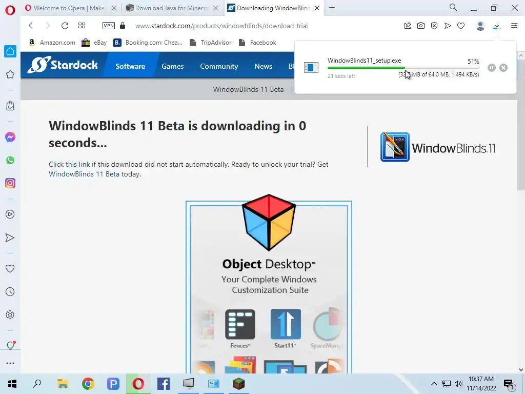Open eBay bookmark
Screen dimensions: 525x394
coord(94,43)
